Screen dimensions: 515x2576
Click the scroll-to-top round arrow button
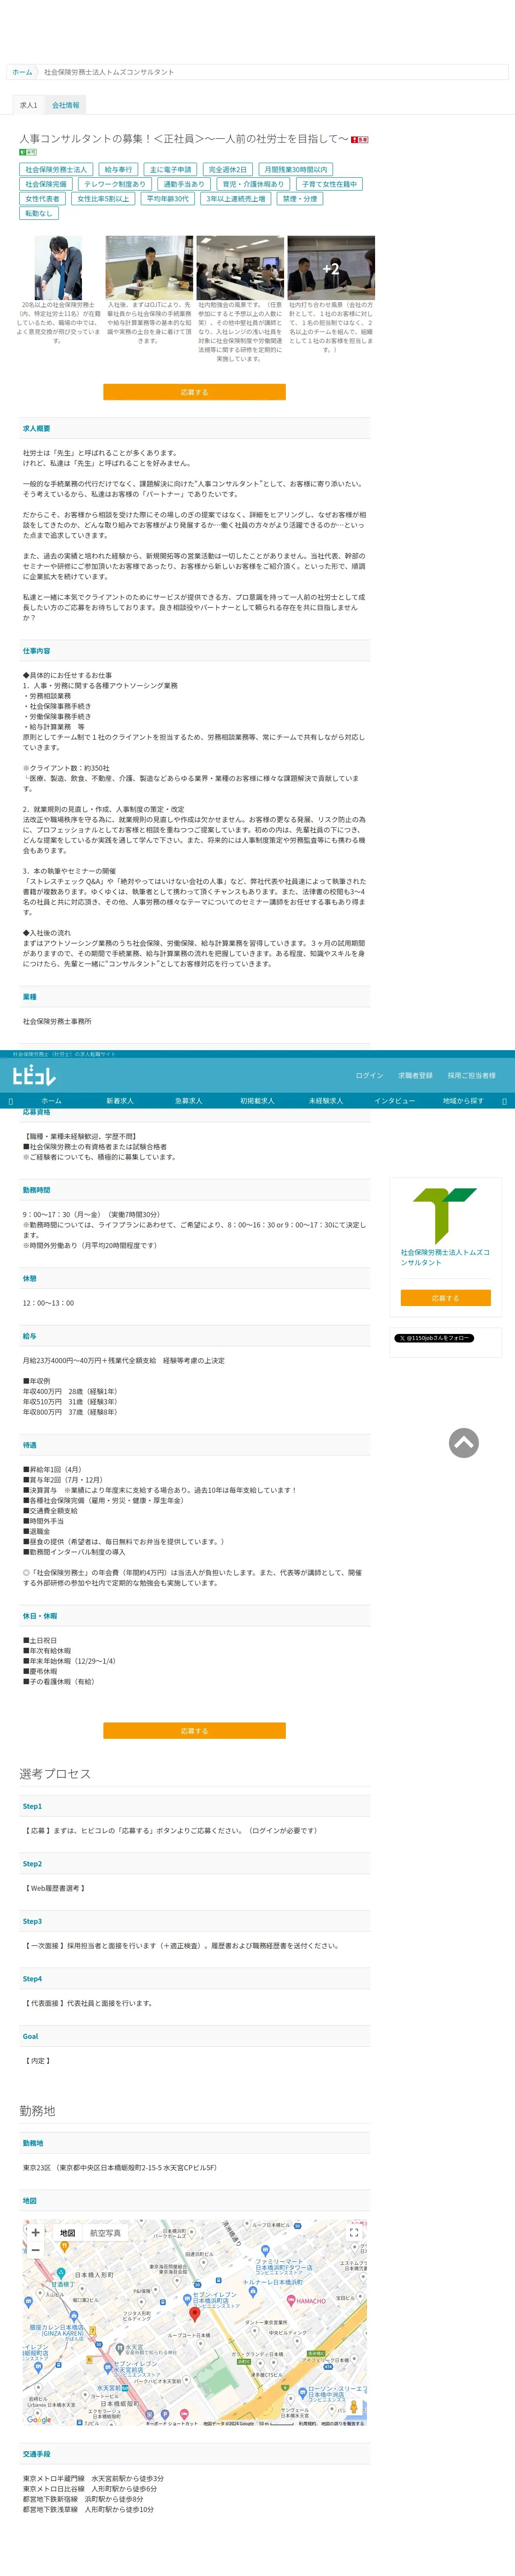point(463,1442)
